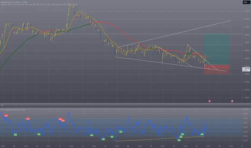Image resolution: width=251 pixels, height=148 pixels.
Task: Click the first Bear label in RSI pane
Action: click(6, 116)
